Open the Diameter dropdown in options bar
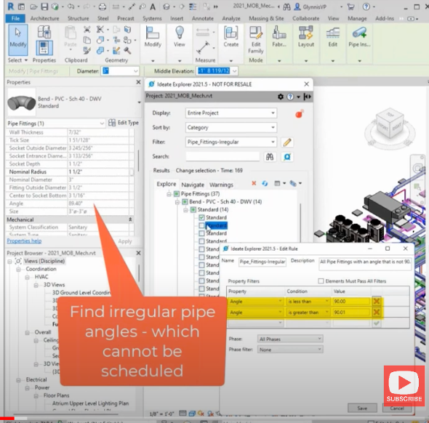Viewport: 429px width, 423px height. 136,71
